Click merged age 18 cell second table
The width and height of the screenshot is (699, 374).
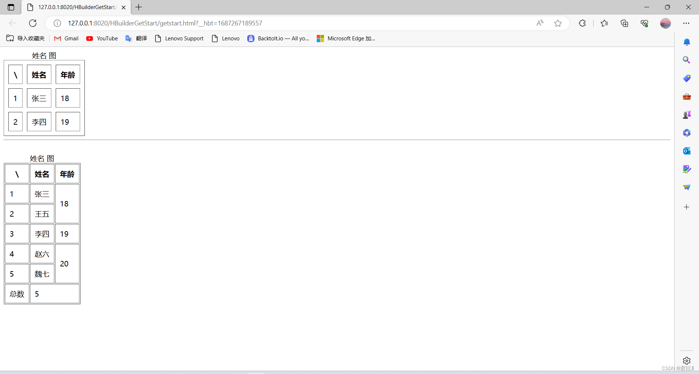tap(67, 204)
